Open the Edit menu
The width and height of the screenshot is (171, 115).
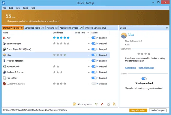point(11,8)
